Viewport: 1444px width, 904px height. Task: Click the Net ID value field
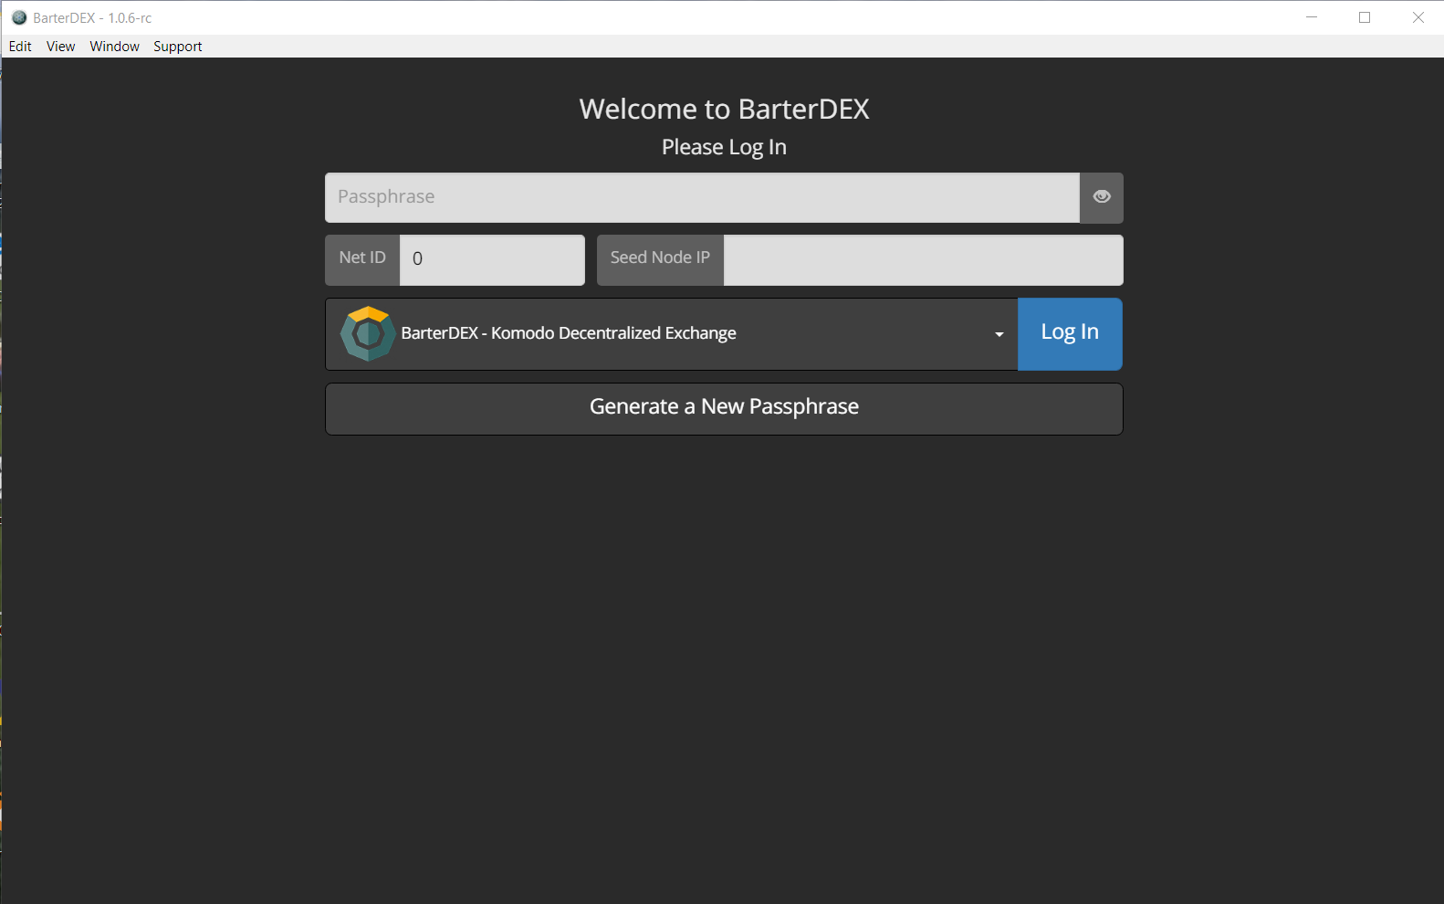(492, 260)
